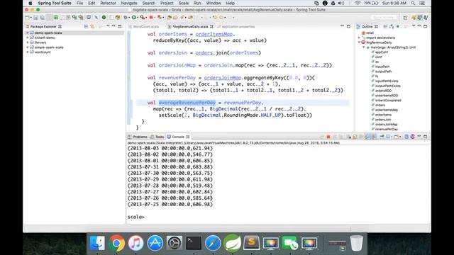Select ordersJoinMap in the Outline
454x255 pixels.
tap(386, 125)
